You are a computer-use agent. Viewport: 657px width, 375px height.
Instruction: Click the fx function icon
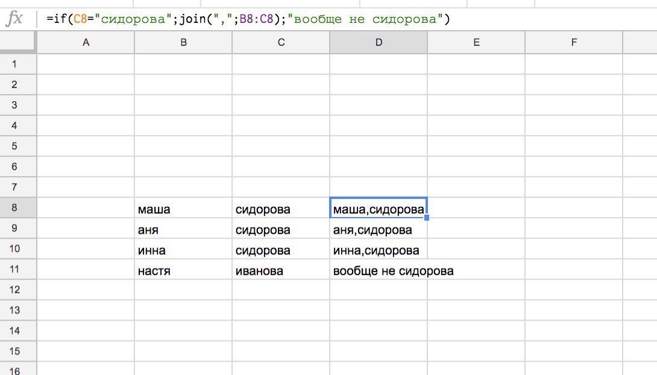(x=14, y=19)
